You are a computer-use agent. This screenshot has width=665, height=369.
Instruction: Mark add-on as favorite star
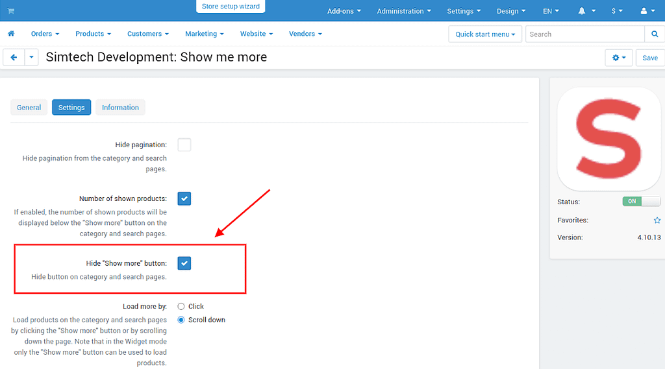[x=657, y=220]
